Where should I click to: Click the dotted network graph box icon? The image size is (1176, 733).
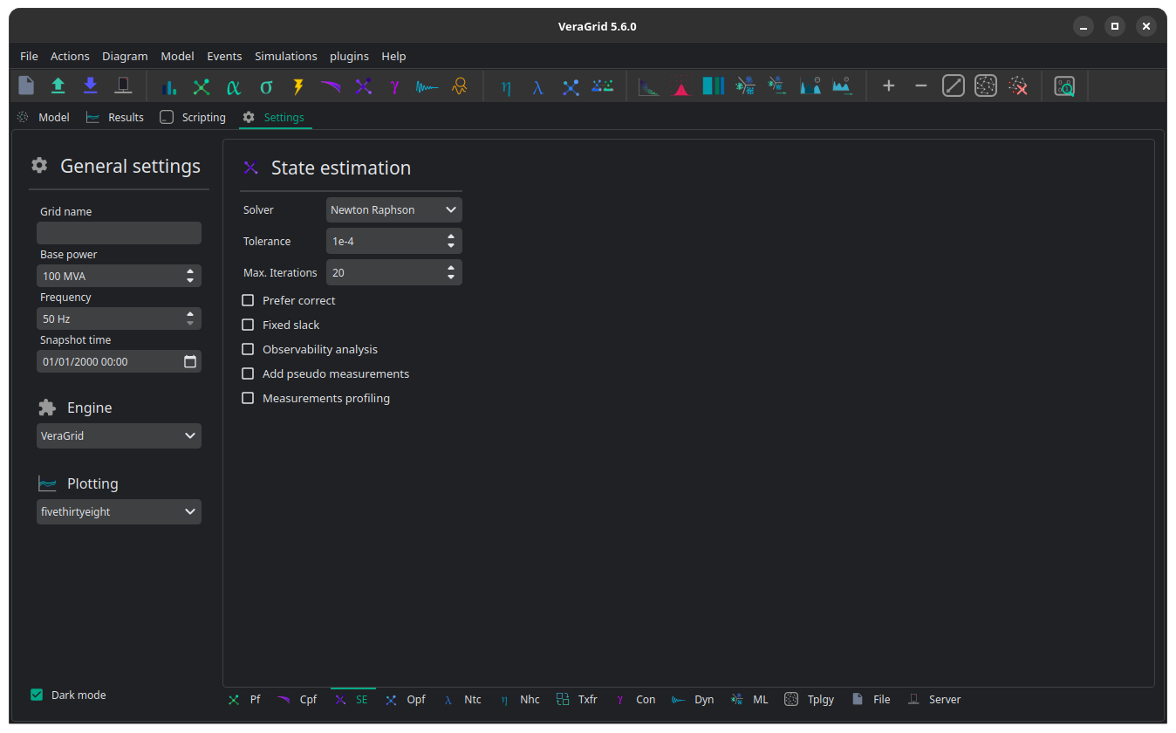click(986, 86)
